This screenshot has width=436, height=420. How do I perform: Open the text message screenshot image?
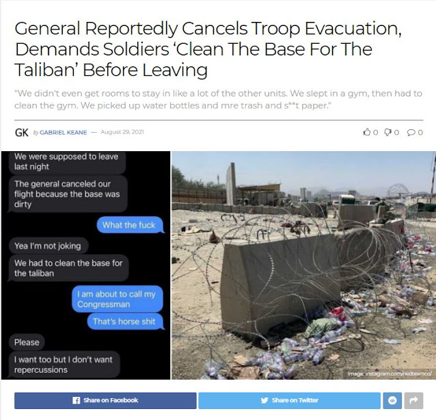coord(85,265)
